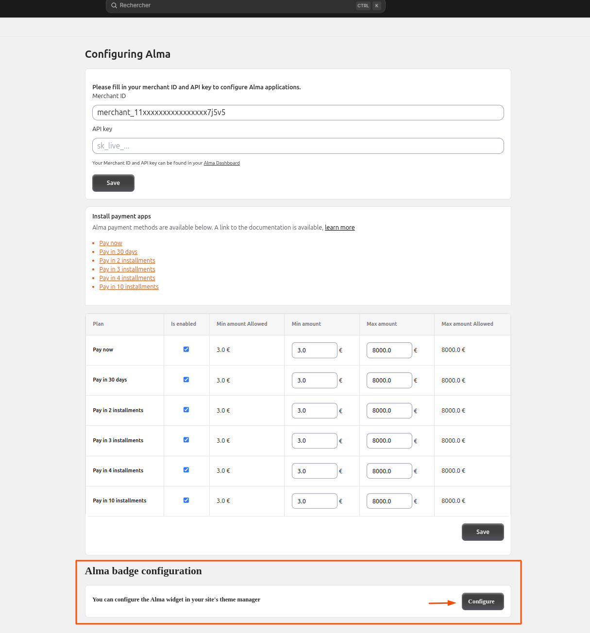Viewport: 590px width, 633px height.
Task: Disable the Pay in 2 installments plan
Action: coord(186,410)
